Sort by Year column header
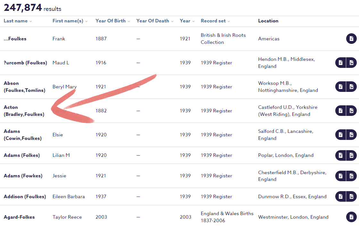 click(187, 21)
